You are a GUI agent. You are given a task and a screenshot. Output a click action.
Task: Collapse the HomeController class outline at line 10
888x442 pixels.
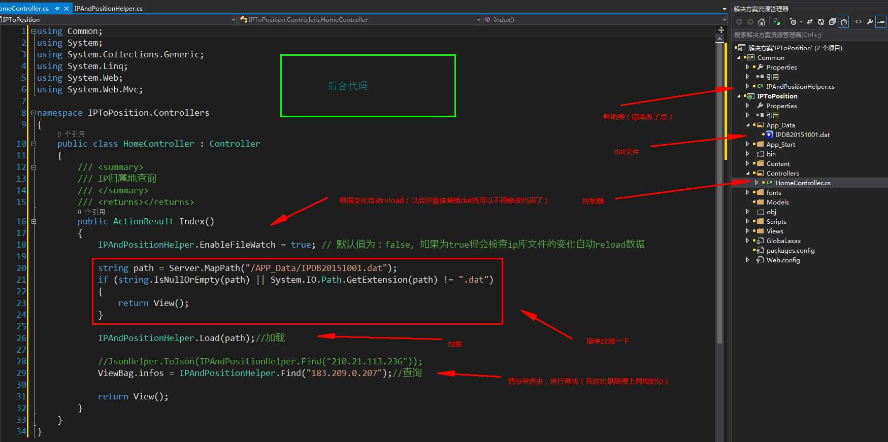coord(34,144)
